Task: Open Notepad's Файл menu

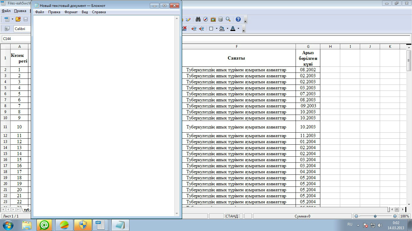Action: [x=40, y=12]
